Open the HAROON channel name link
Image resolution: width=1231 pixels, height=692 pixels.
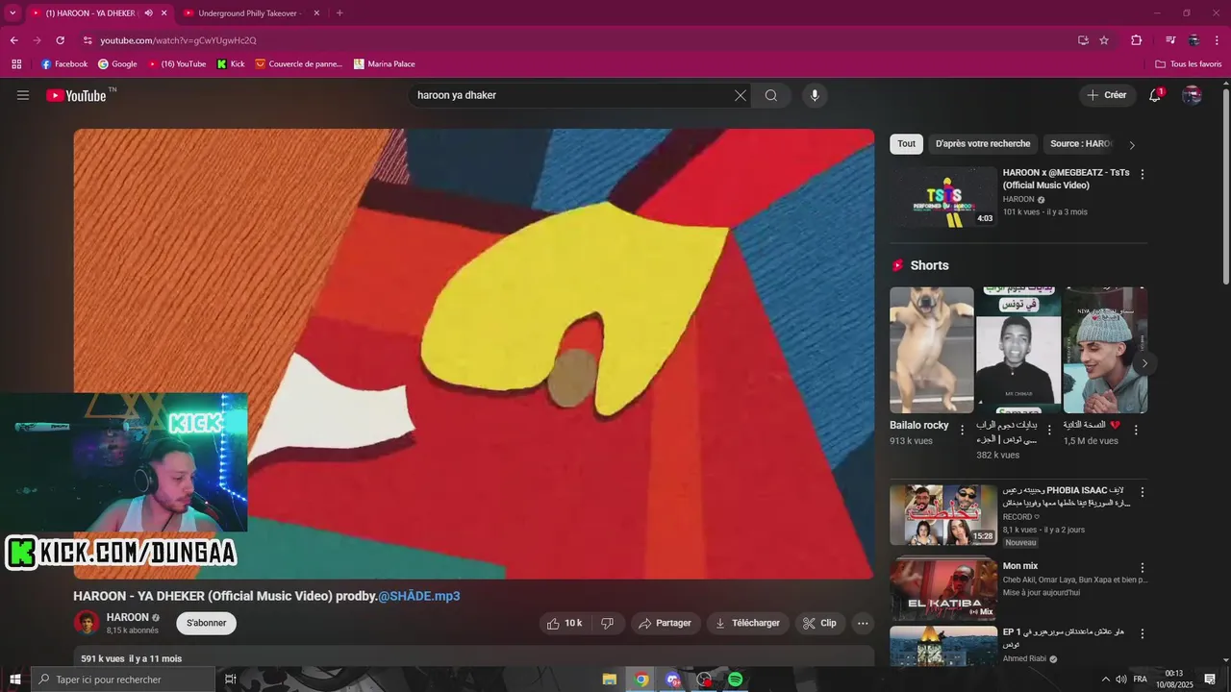coord(127,617)
